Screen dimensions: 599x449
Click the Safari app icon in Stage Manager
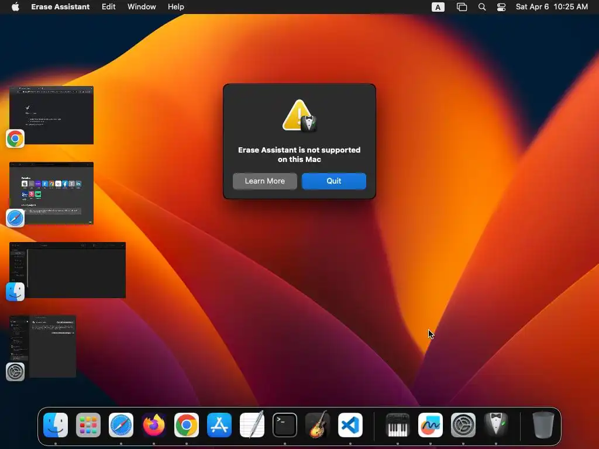coord(15,218)
